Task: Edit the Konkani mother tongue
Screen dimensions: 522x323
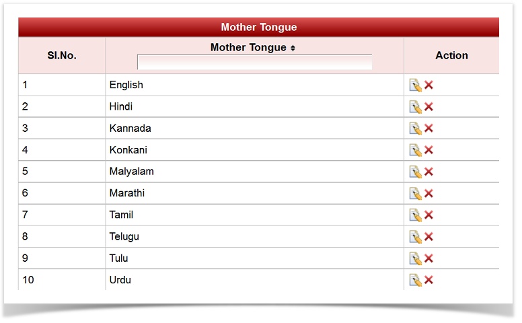Action: (416, 150)
